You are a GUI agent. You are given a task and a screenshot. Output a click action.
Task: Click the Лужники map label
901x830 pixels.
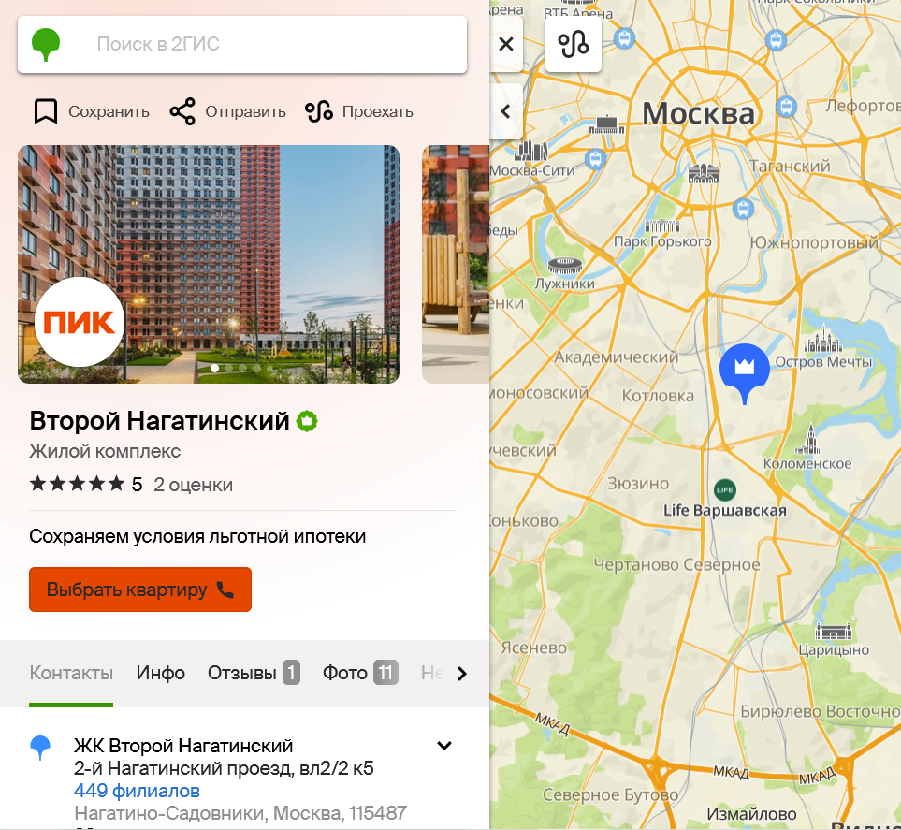click(x=565, y=284)
